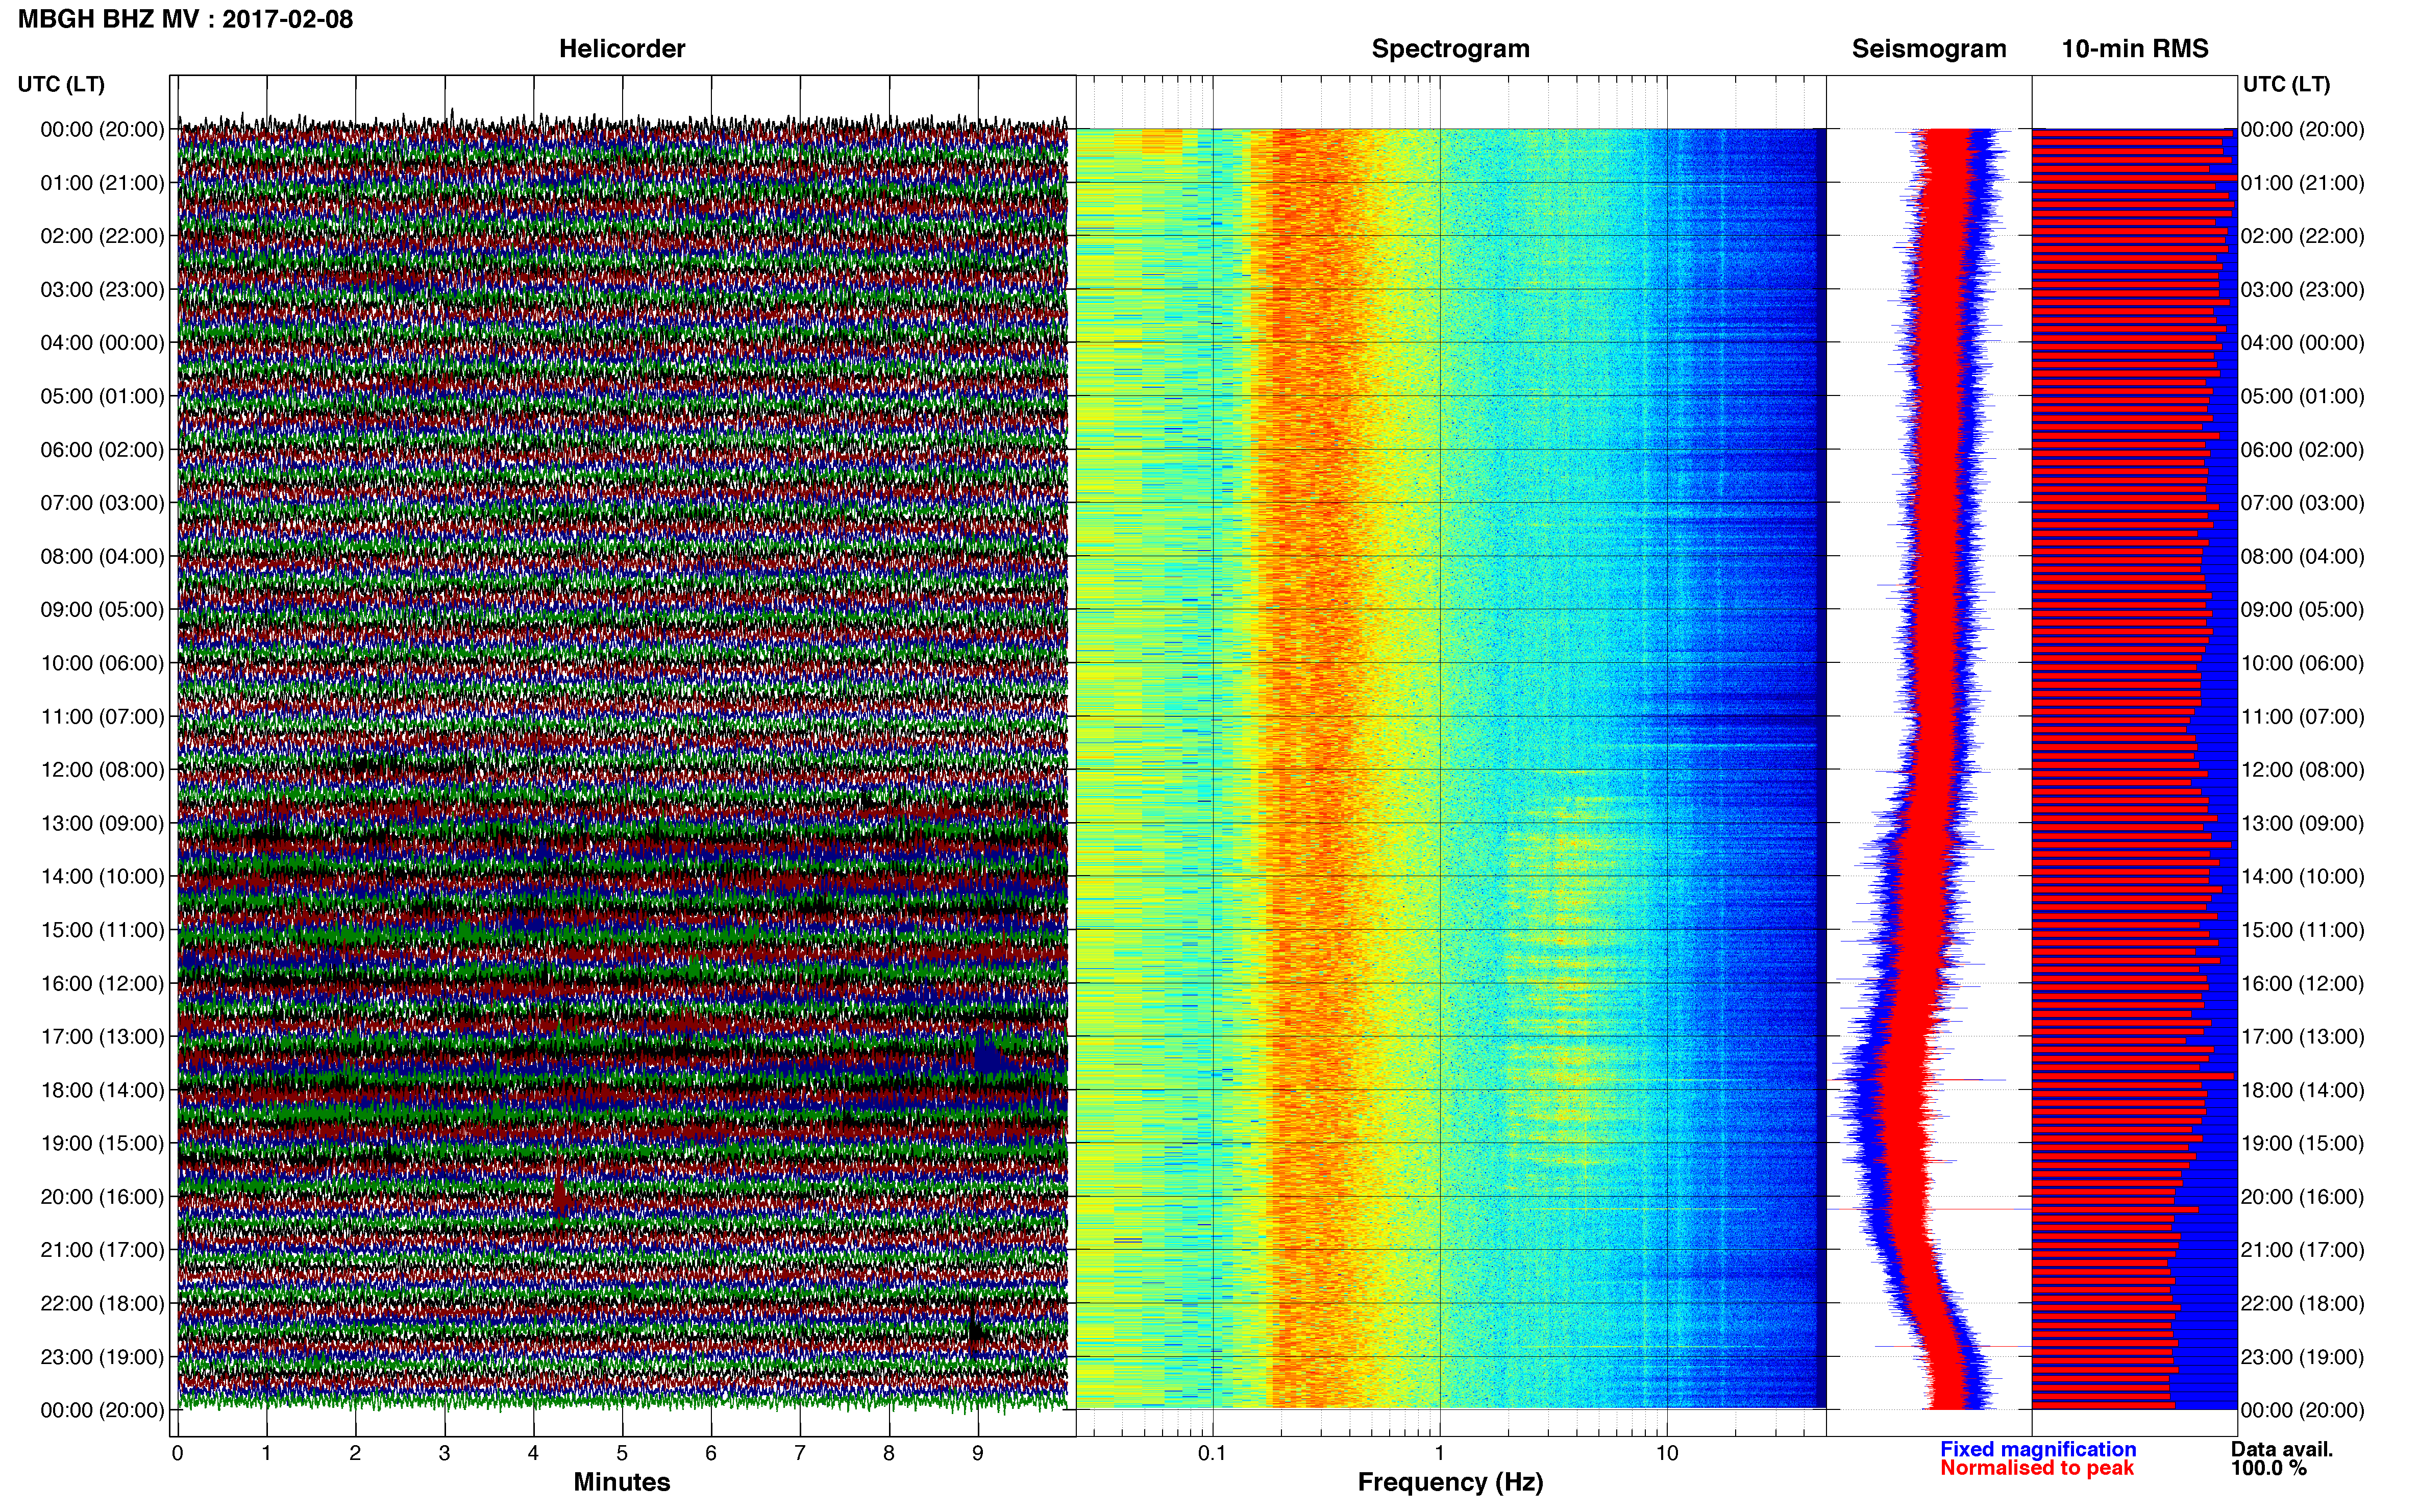2419x1512 pixels.
Task: Click right-side time label '18:00 (14:00)'
Action: pyautogui.click(x=2302, y=1090)
